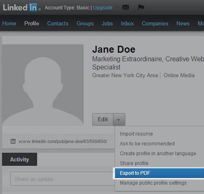Go to the Jobs navigation item
Image resolution: width=204 pixels, height=194 pixels.
point(107,23)
